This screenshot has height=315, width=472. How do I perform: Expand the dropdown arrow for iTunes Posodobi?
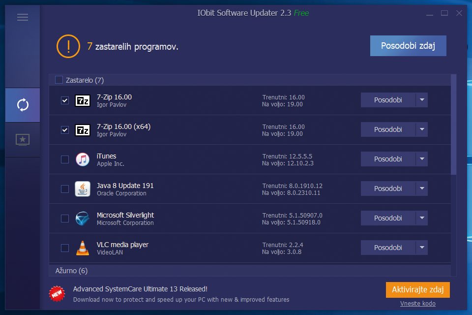click(422, 159)
